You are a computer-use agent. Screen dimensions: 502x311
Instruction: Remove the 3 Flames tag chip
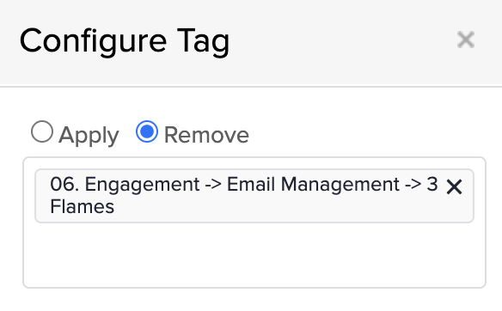454,186
